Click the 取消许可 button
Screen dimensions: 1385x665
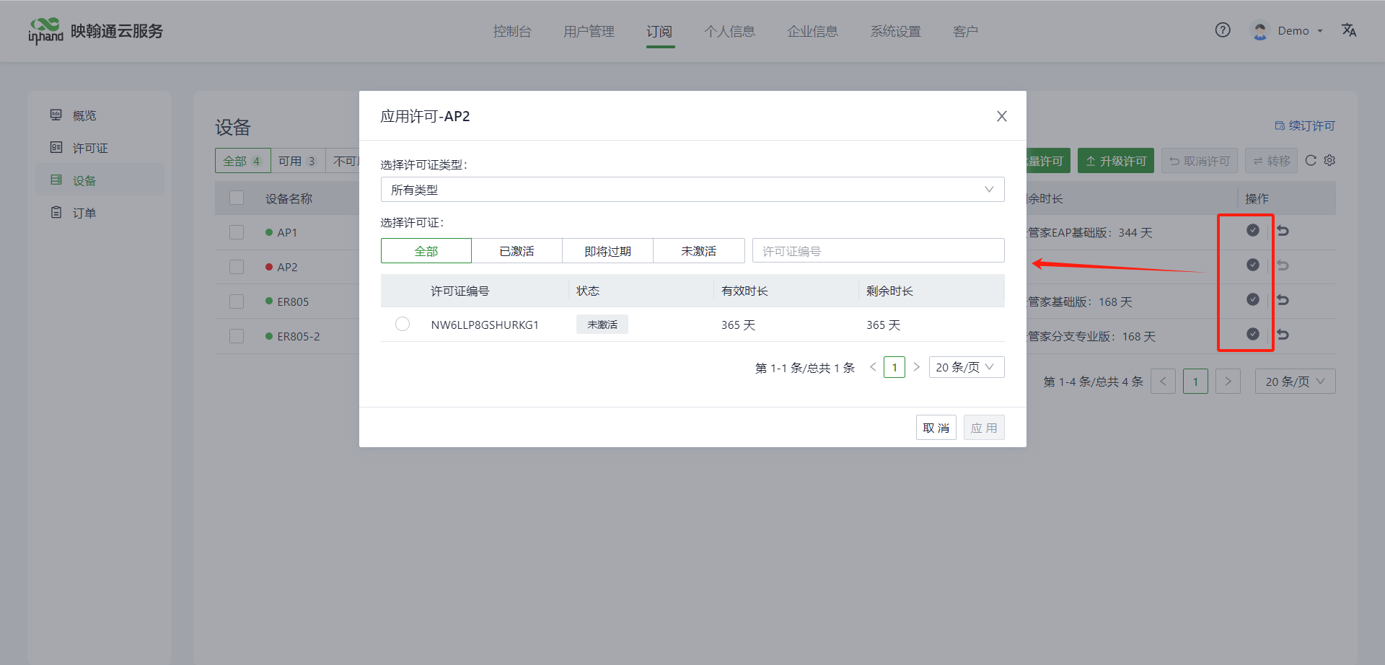pos(1200,161)
